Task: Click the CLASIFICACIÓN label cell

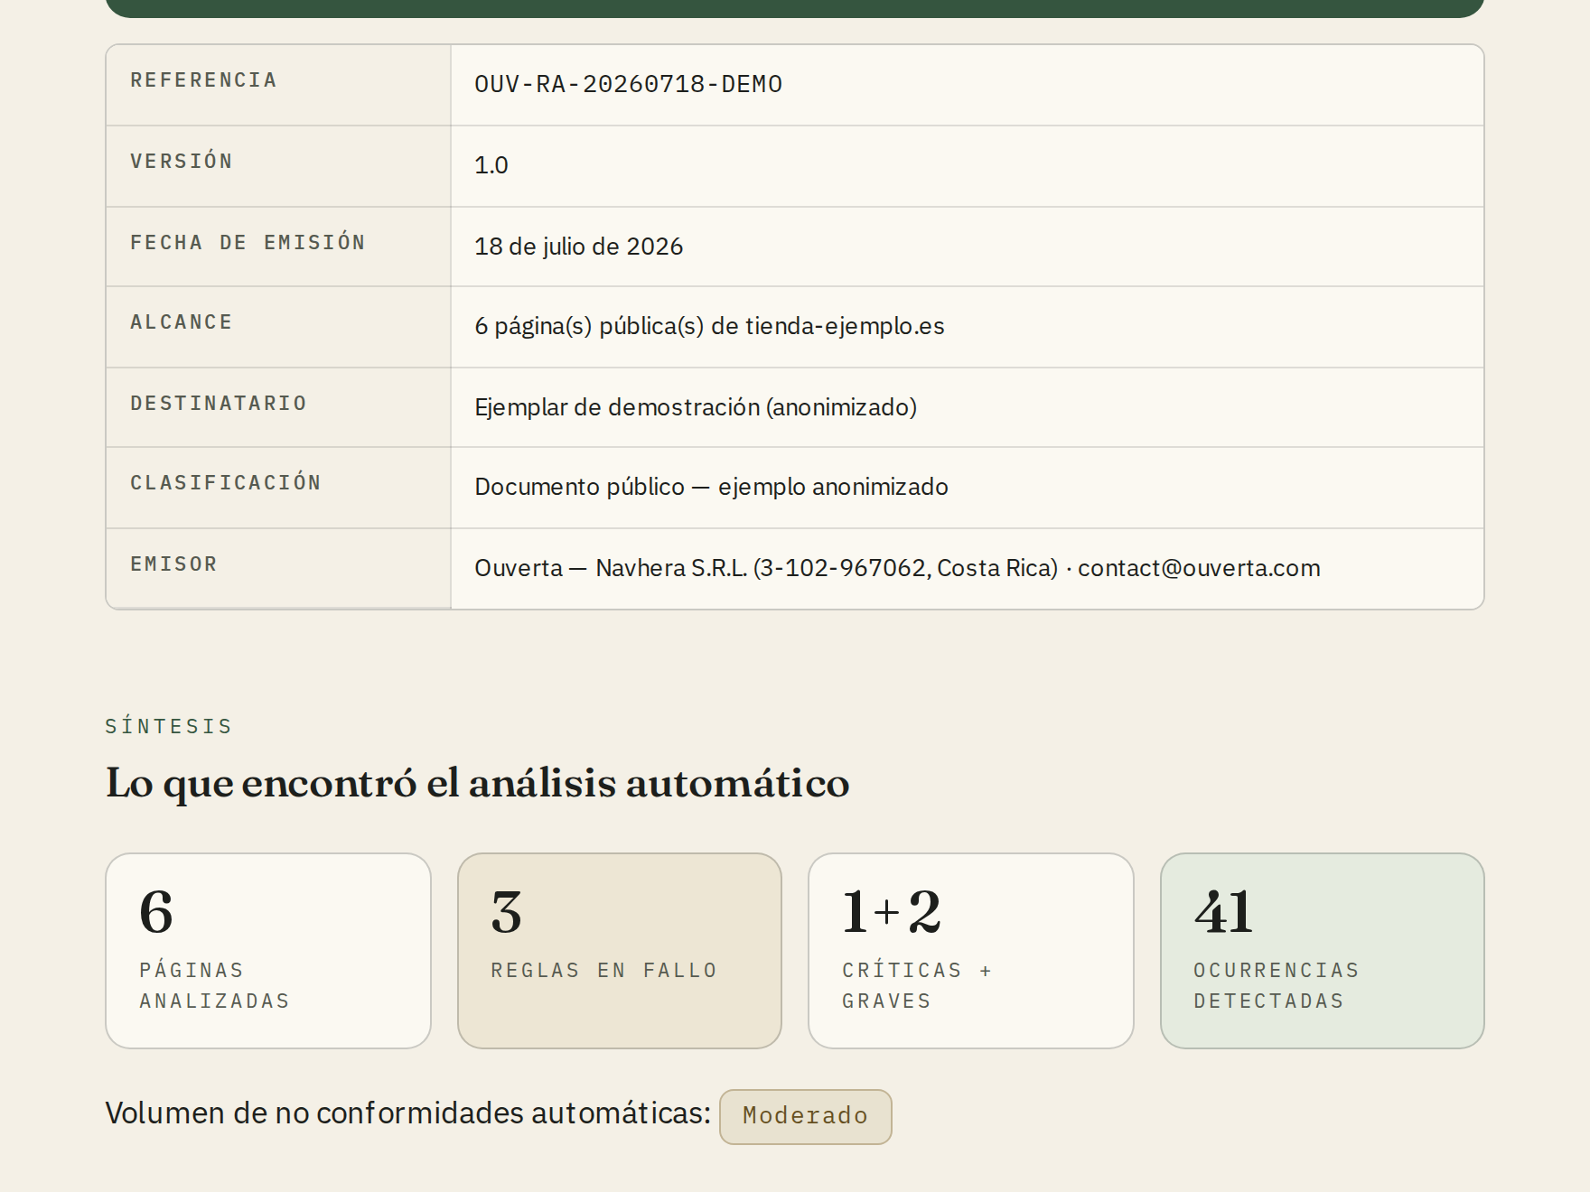Action: 278,488
